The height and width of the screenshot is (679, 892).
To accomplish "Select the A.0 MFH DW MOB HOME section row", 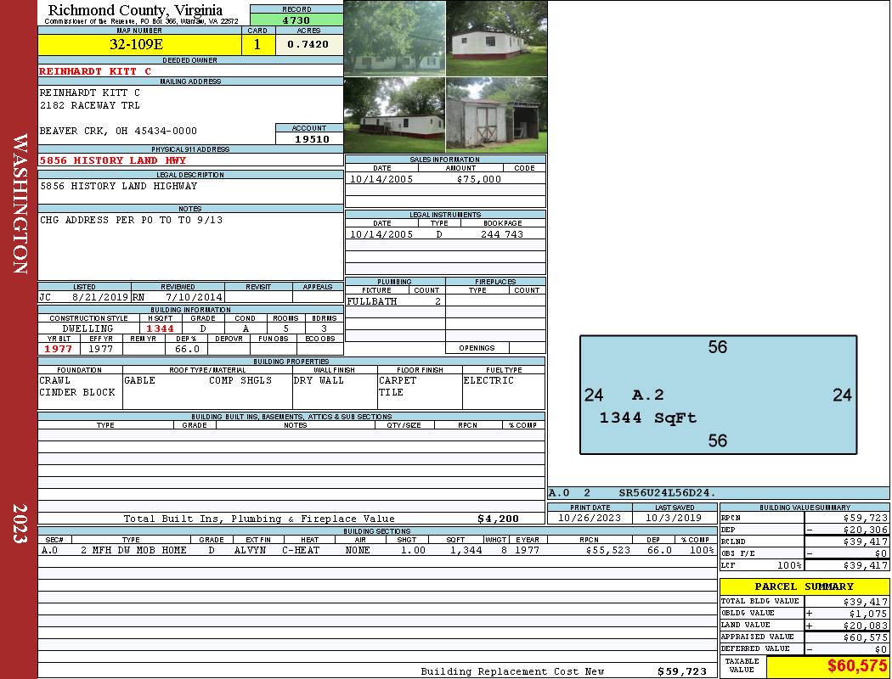I will (x=376, y=550).
